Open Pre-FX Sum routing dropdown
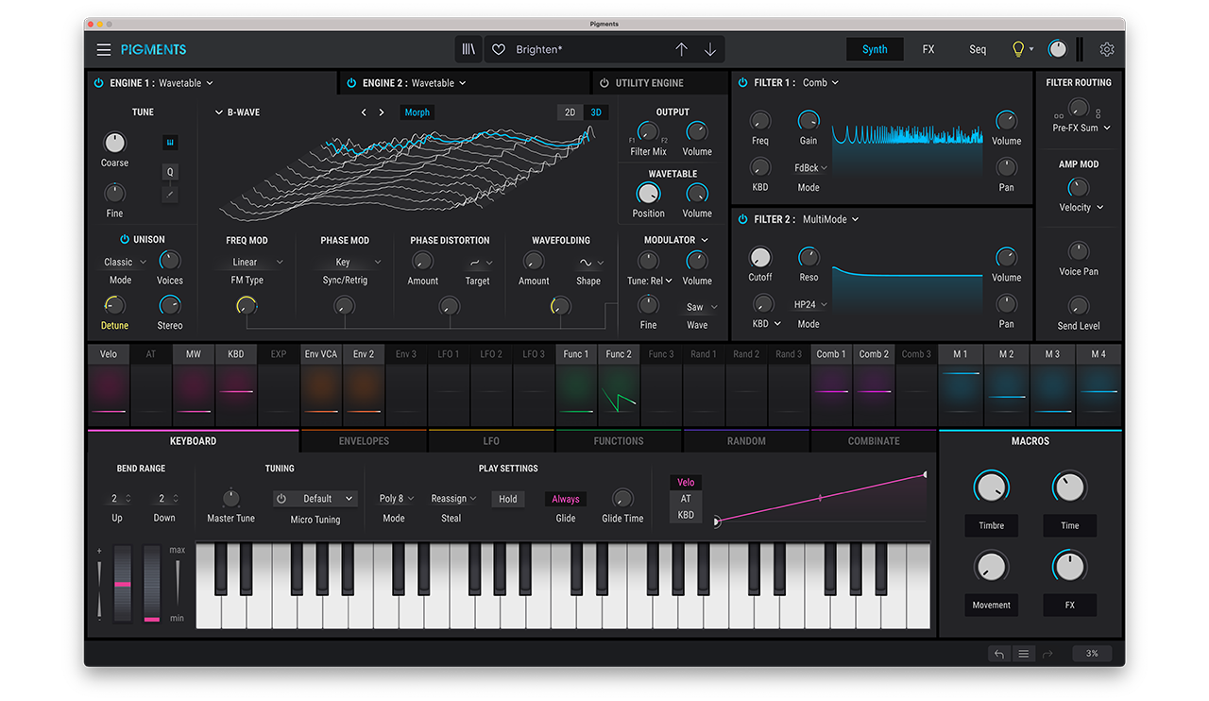This screenshot has height=701, width=1209. pos(1081,128)
